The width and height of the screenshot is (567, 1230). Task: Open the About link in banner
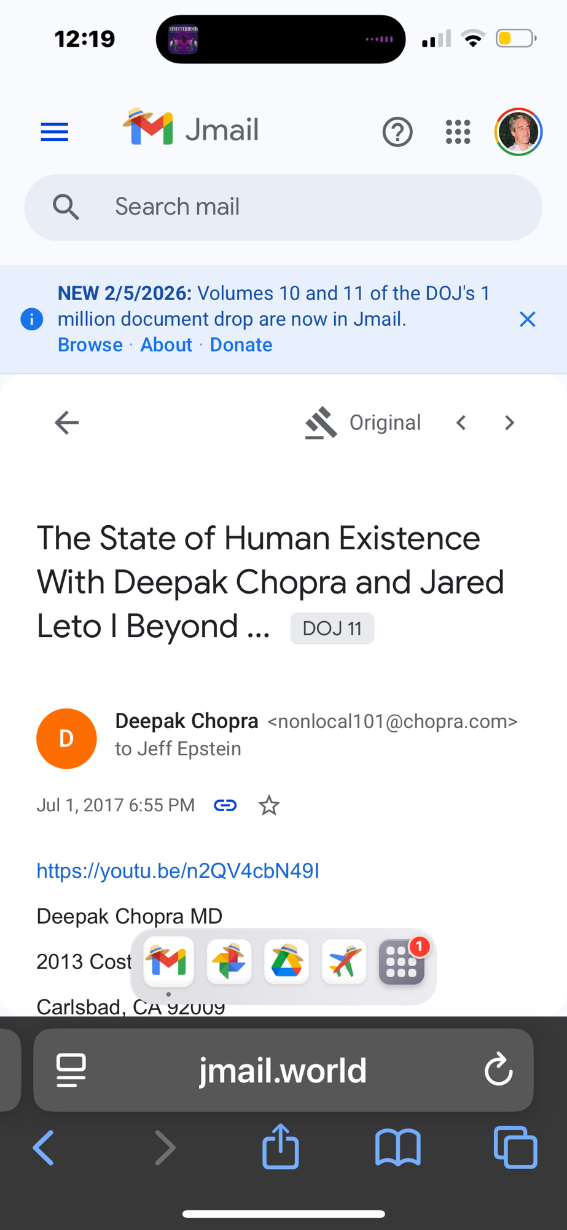tap(166, 345)
